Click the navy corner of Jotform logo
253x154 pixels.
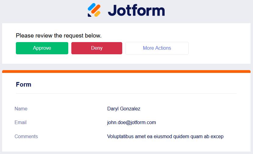coord(89,15)
